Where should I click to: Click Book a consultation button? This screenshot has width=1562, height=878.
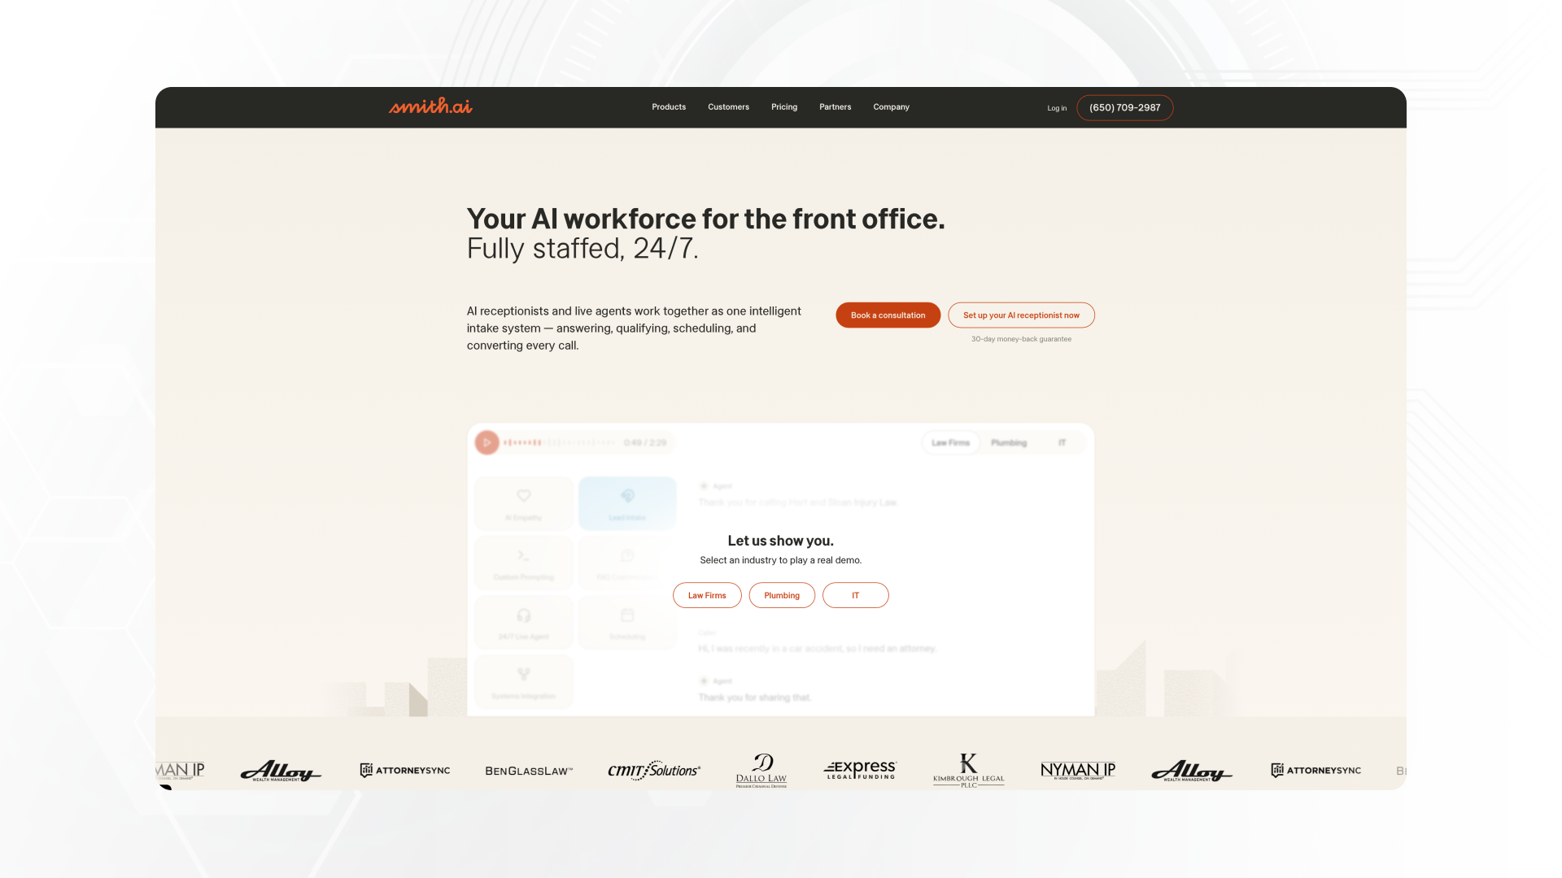[x=888, y=315]
